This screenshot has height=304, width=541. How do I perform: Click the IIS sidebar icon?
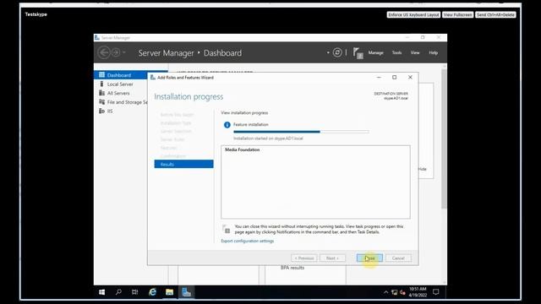101,111
